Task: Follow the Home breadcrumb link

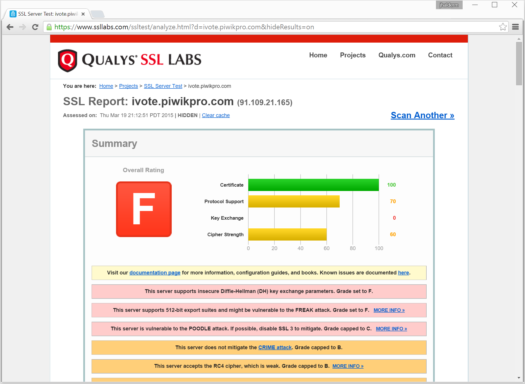Action: click(106, 86)
